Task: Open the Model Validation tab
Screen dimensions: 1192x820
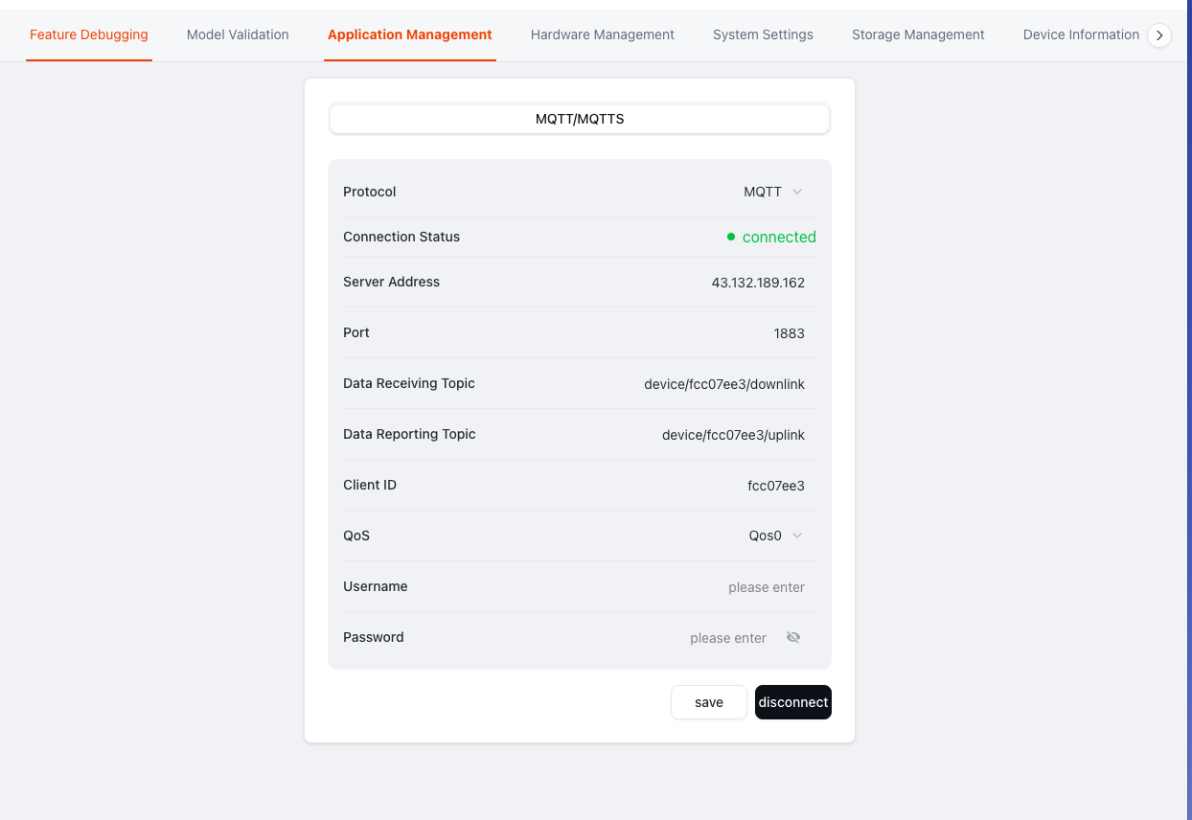Action: [238, 34]
